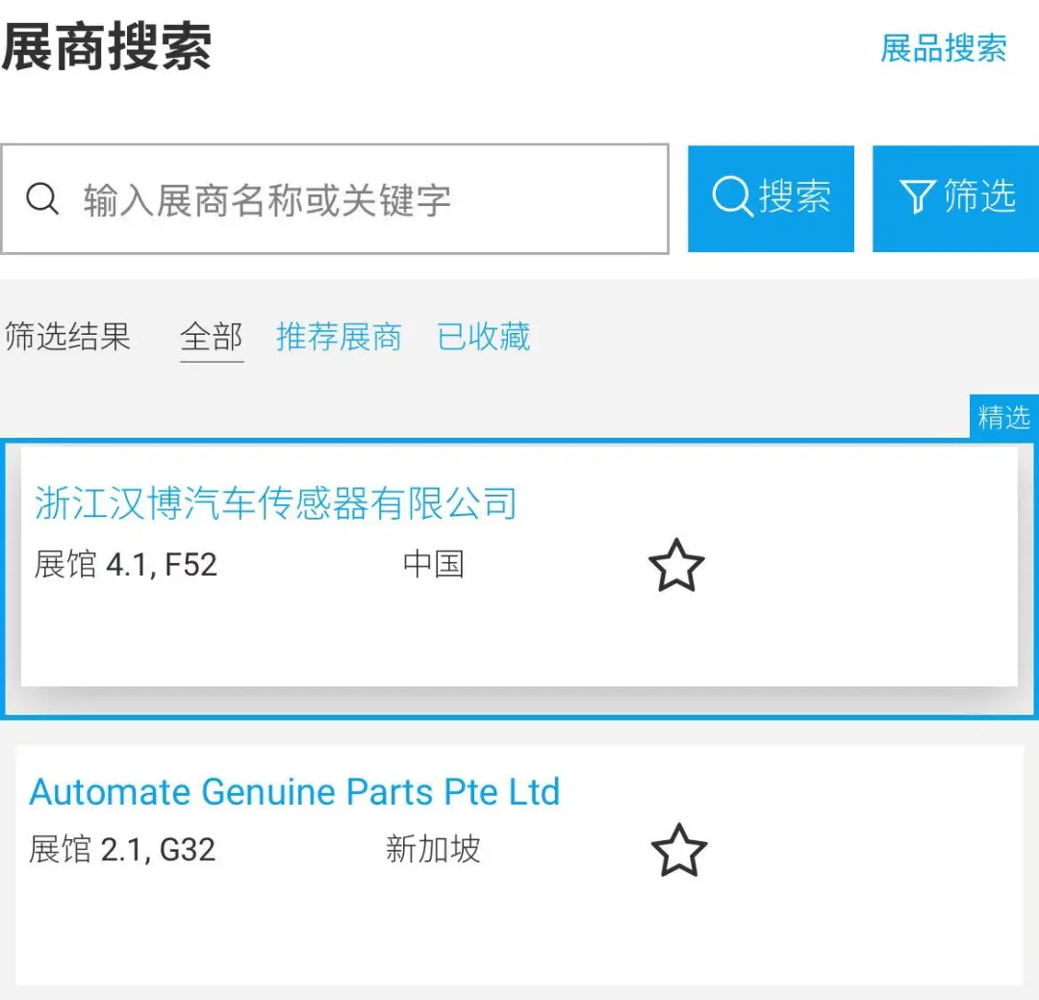Viewport: 1039px width, 1000px height.
Task: Click the 精选 badge on the featured exhibitor card
Action: tap(1004, 417)
